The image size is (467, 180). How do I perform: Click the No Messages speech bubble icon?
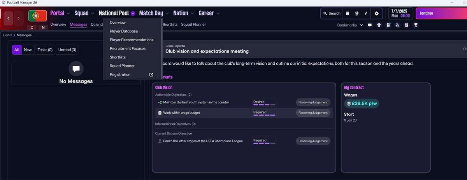pos(76,69)
